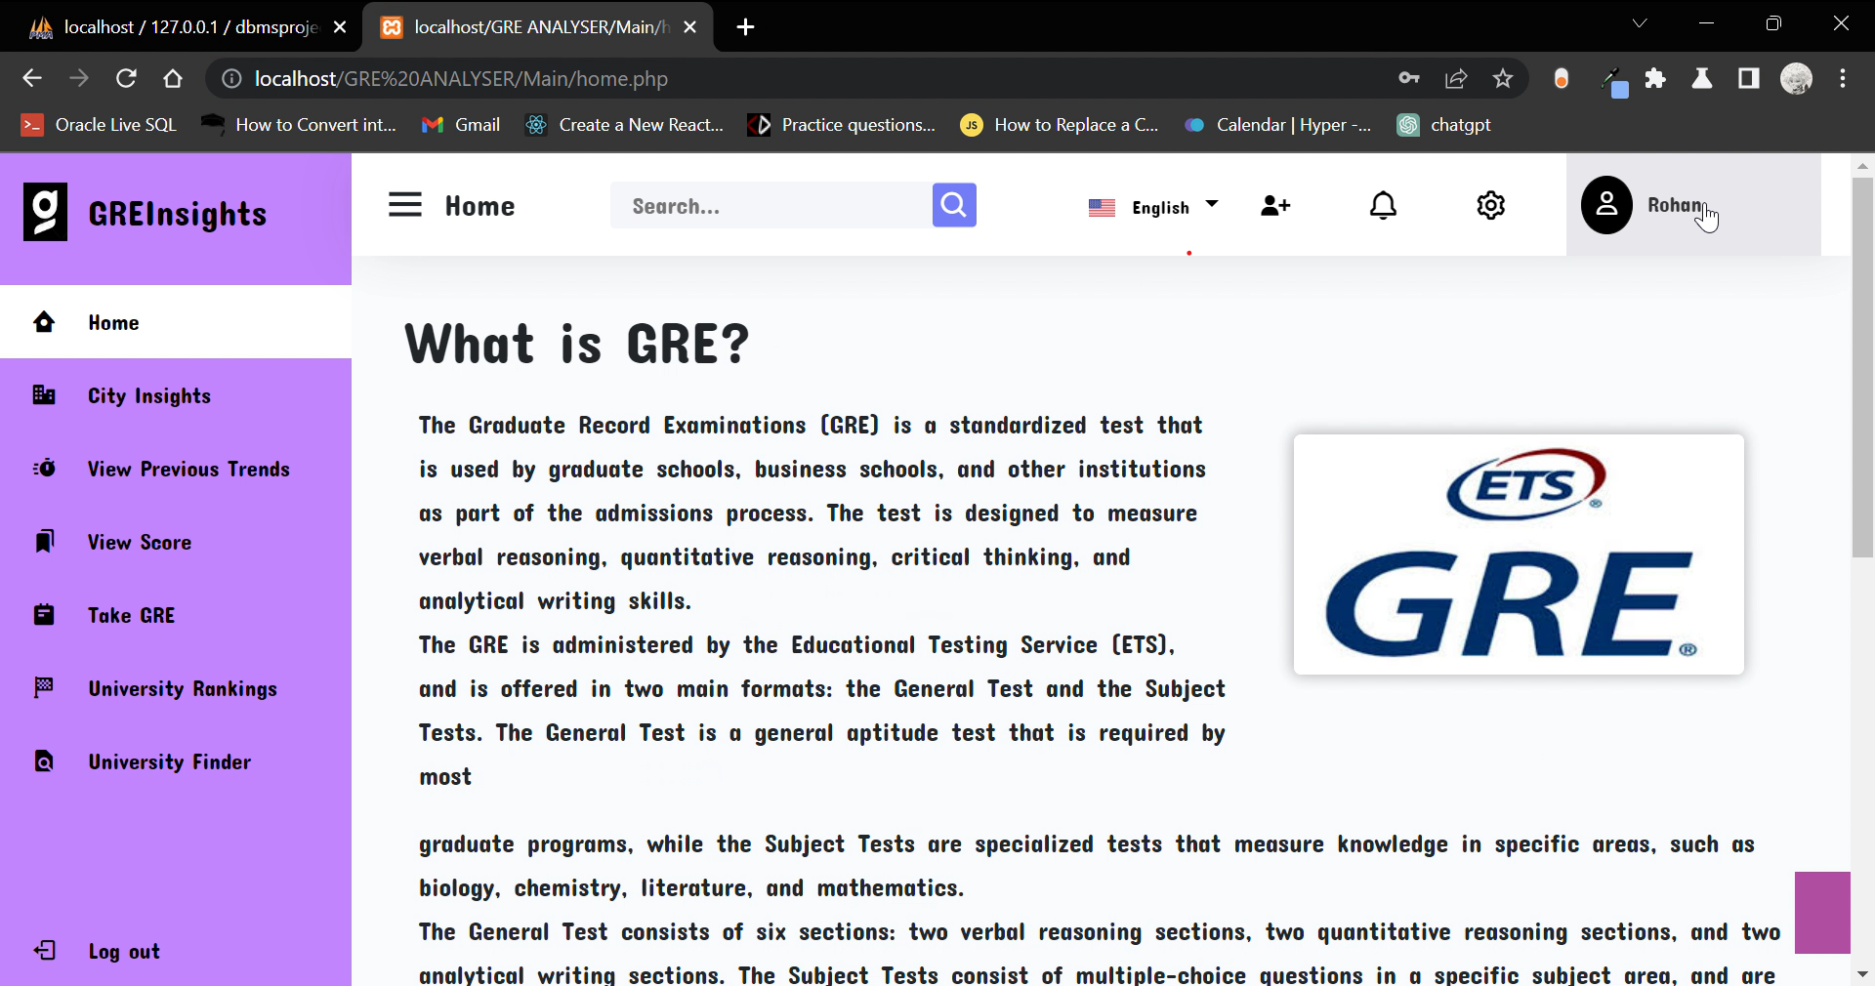Open the chatgpt bookmark
This screenshot has width=1875, height=986.
tap(1445, 124)
